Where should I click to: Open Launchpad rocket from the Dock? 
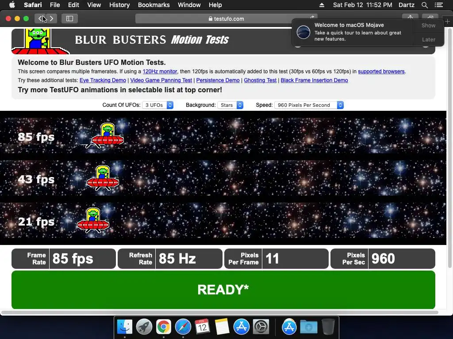(x=144, y=327)
